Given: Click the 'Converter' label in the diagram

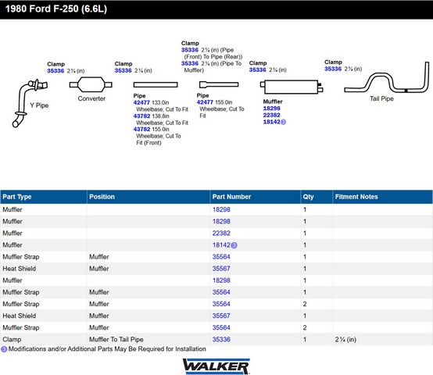Looking at the screenshot, I should click(x=91, y=98).
